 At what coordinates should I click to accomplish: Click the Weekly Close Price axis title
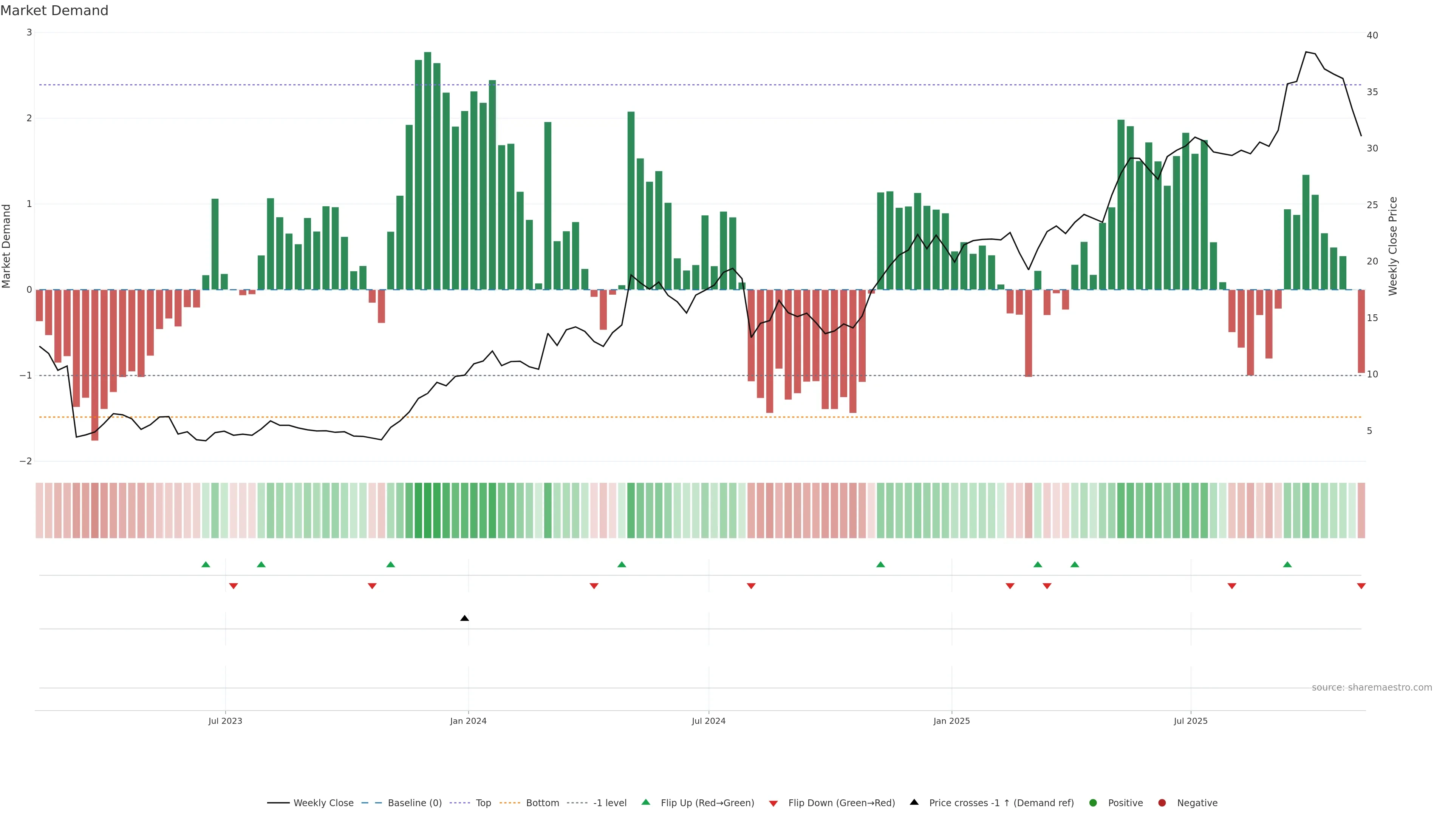1392,246
